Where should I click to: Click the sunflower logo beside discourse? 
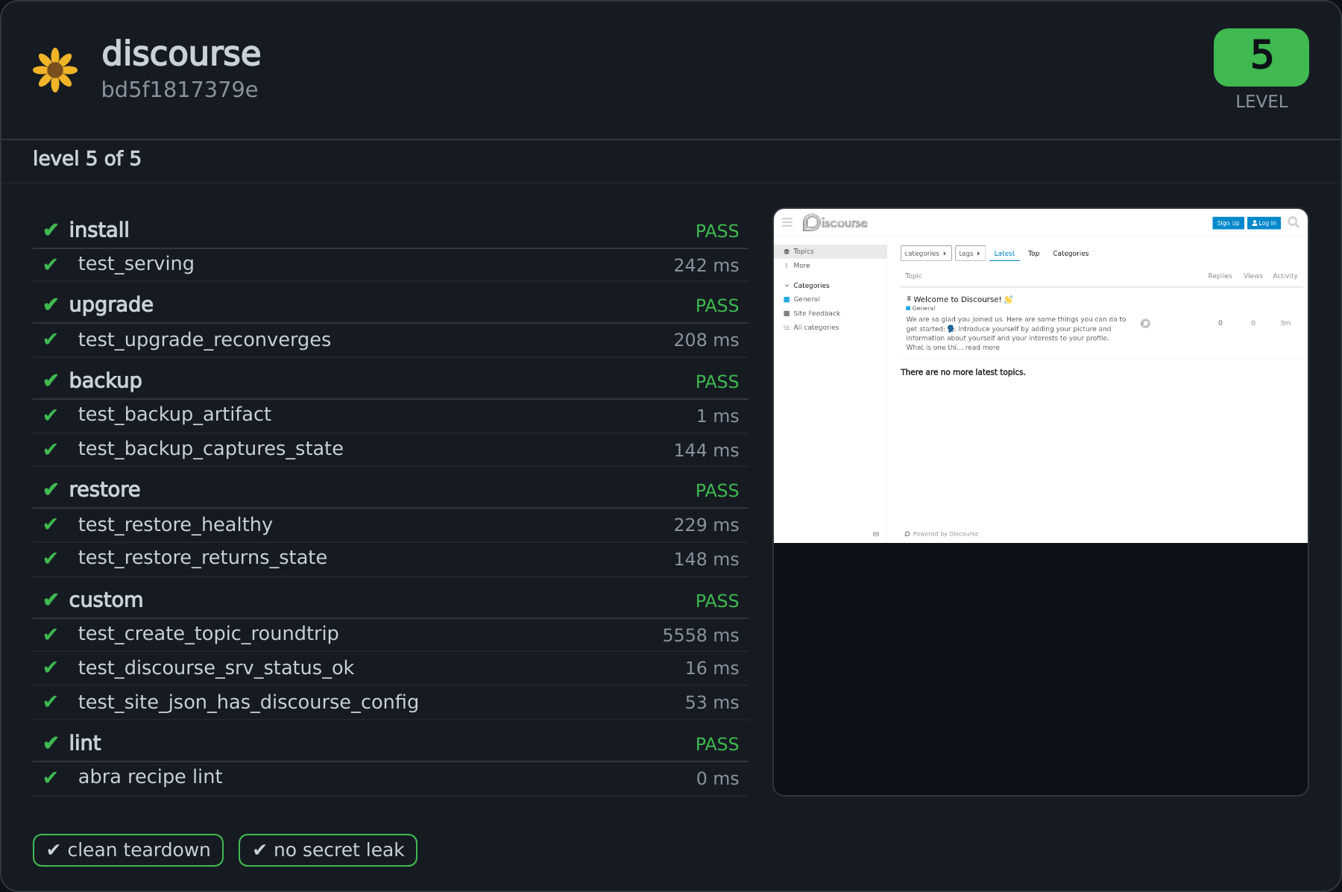pyautogui.click(x=55, y=70)
